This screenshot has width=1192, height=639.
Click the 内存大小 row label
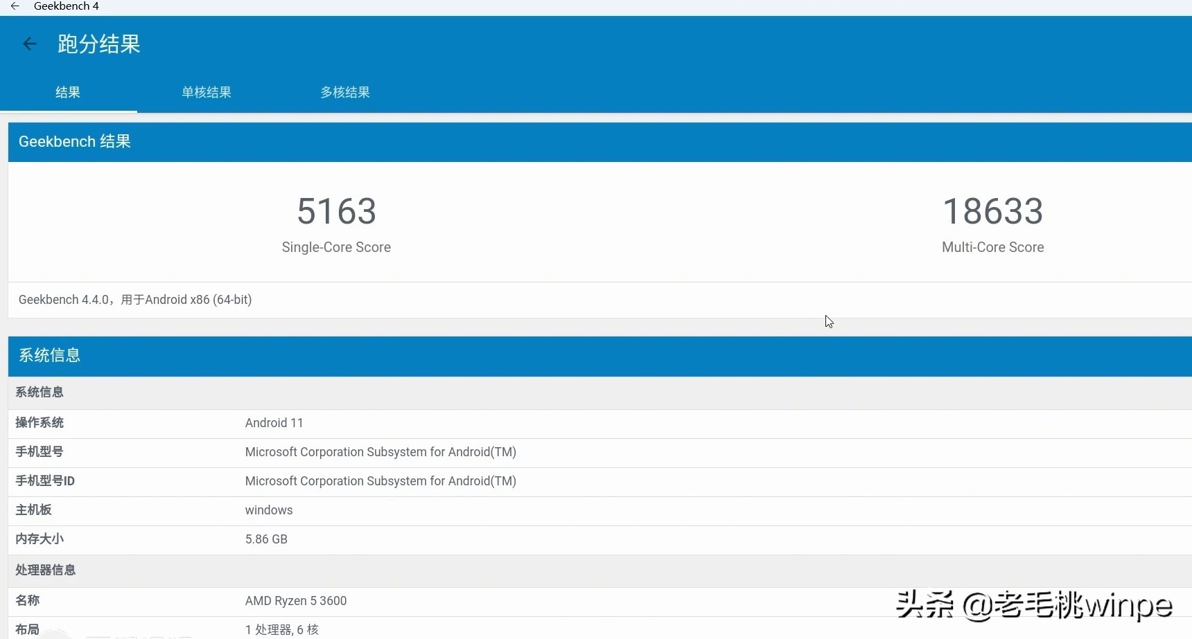coord(40,539)
